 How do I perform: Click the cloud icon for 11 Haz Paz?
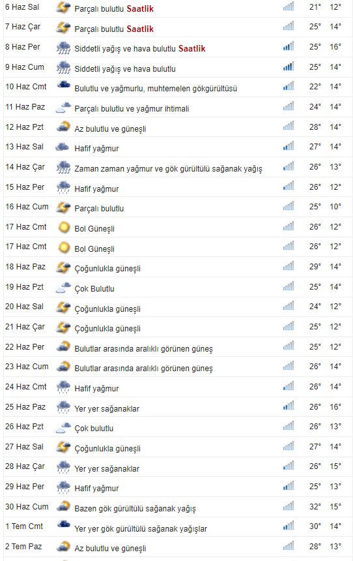(63, 108)
